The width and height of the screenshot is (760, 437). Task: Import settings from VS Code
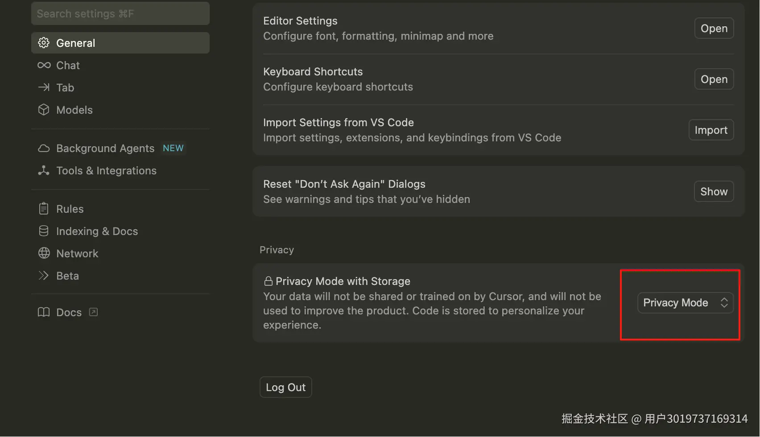coord(711,130)
